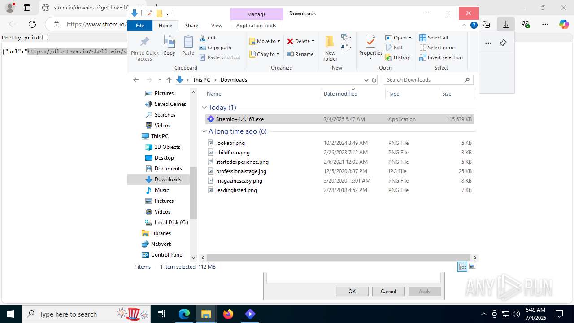The height and width of the screenshot is (323, 574).
Task: Toggle the Pretty-print checkbox
Action: [x=45, y=38]
